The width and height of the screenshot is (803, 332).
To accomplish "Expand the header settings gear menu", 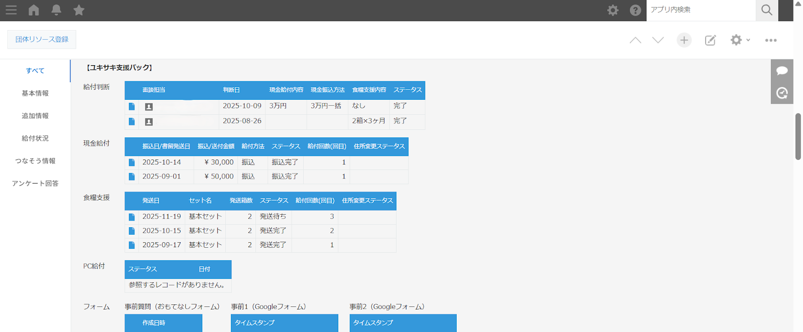I will coord(613,10).
